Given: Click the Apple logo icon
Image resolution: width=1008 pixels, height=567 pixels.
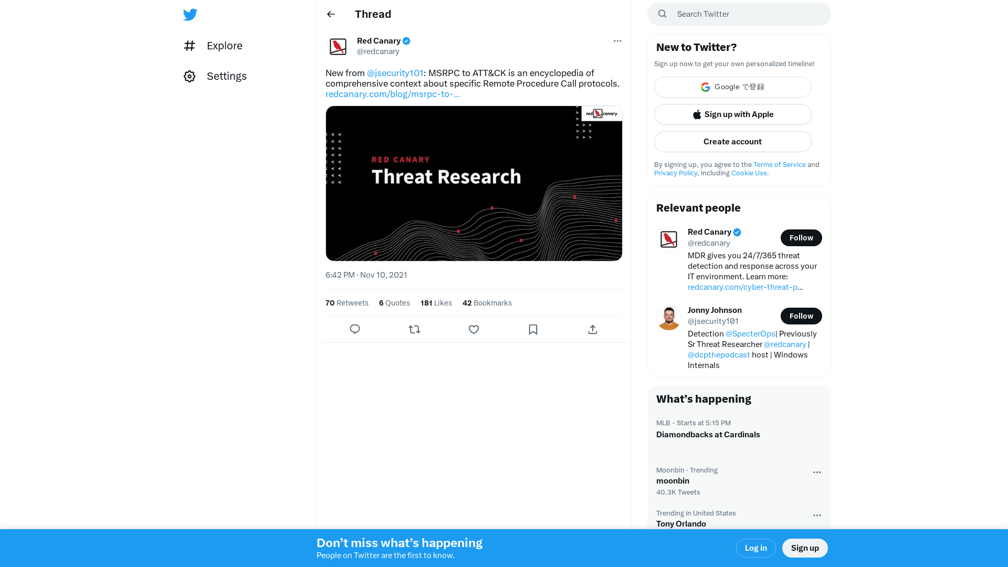Looking at the screenshot, I should pos(697,114).
